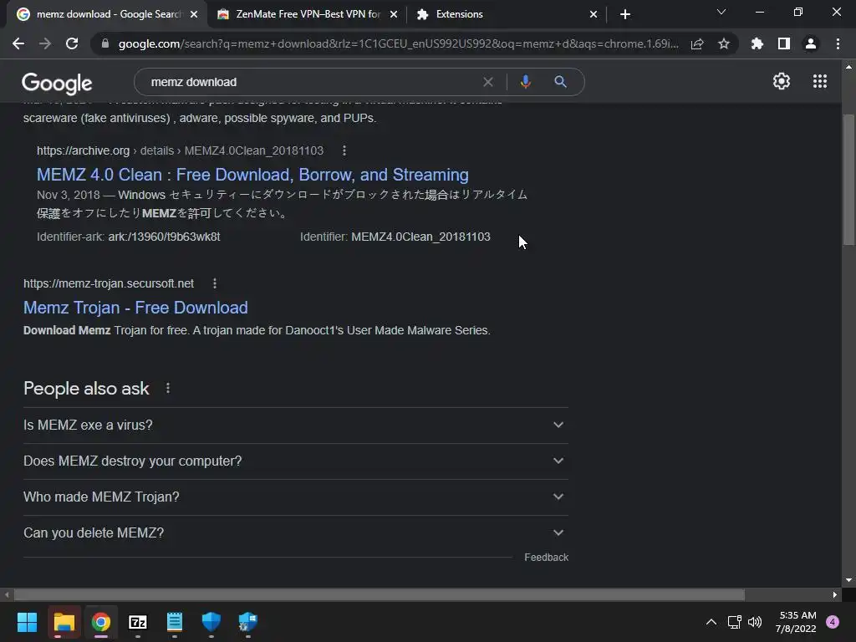Open Windows Security shield in taskbar

(x=211, y=622)
